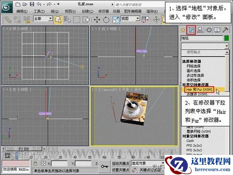The height and width of the screenshot is (175, 233).
Task: Select 体积选择 modifier in list
Action: click(193, 80)
